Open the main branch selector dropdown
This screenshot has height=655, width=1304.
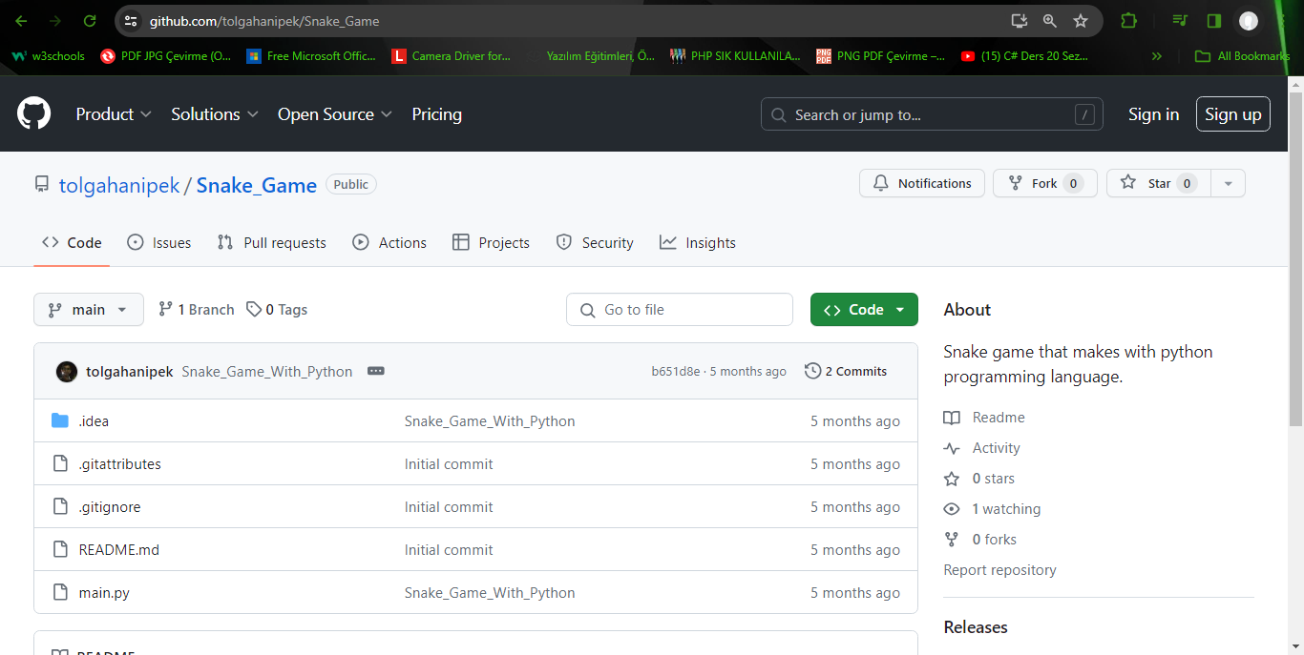[x=89, y=310]
